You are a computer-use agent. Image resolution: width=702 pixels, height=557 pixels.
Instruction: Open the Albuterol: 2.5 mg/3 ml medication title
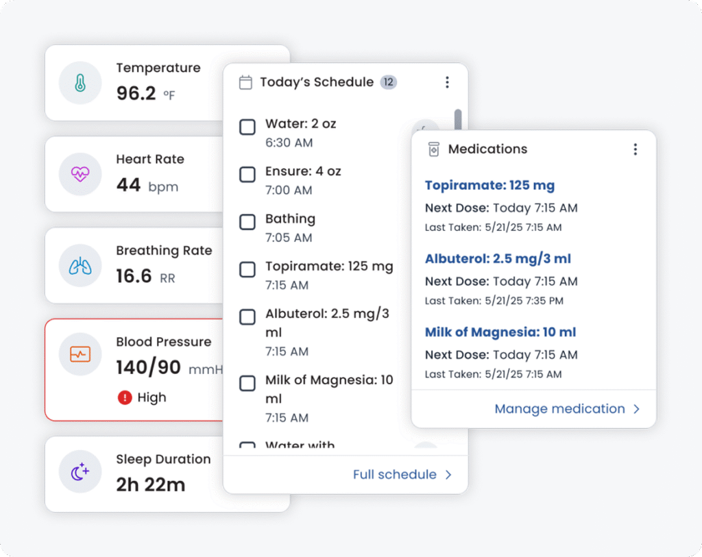[x=498, y=259]
